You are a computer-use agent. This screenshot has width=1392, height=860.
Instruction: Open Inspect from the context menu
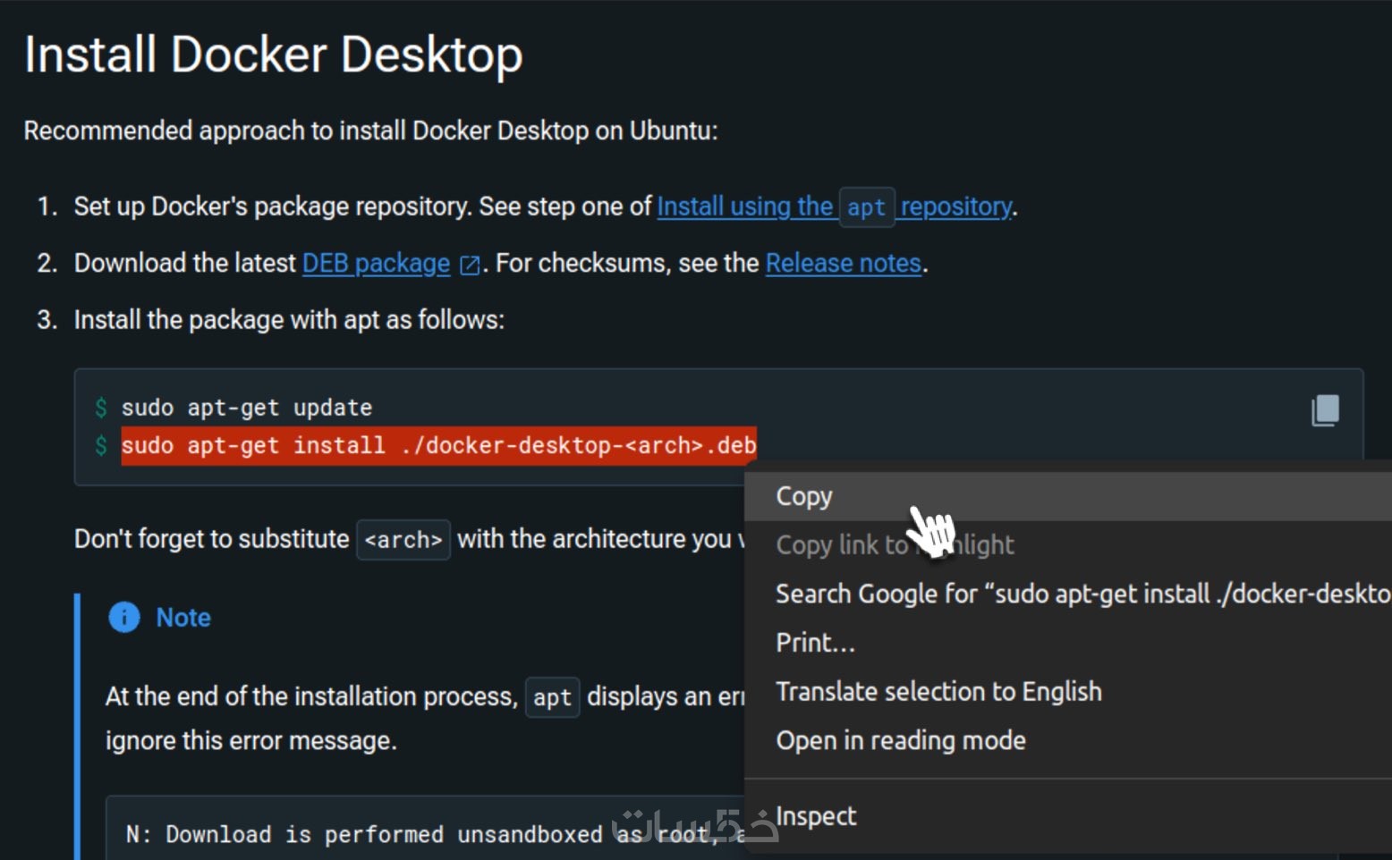[x=816, y=816]
